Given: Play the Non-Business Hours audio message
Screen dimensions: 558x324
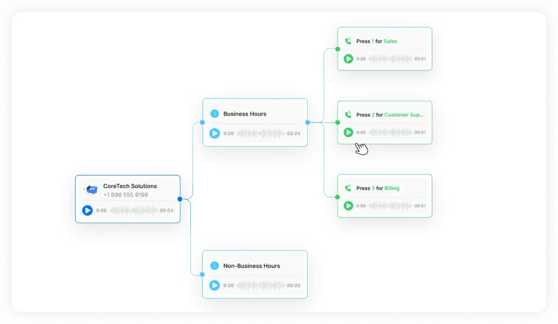Looking at the screenshot, I should click(x=214, y=285).
